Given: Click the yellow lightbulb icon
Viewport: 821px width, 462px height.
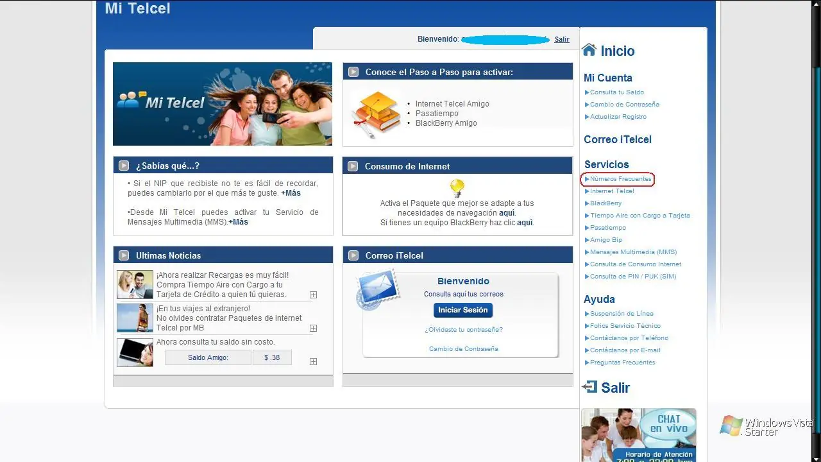Looking at the screenshot, I should coord(457,187).
